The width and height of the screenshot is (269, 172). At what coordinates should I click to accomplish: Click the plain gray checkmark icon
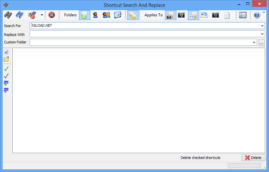(x=6, y=76)
